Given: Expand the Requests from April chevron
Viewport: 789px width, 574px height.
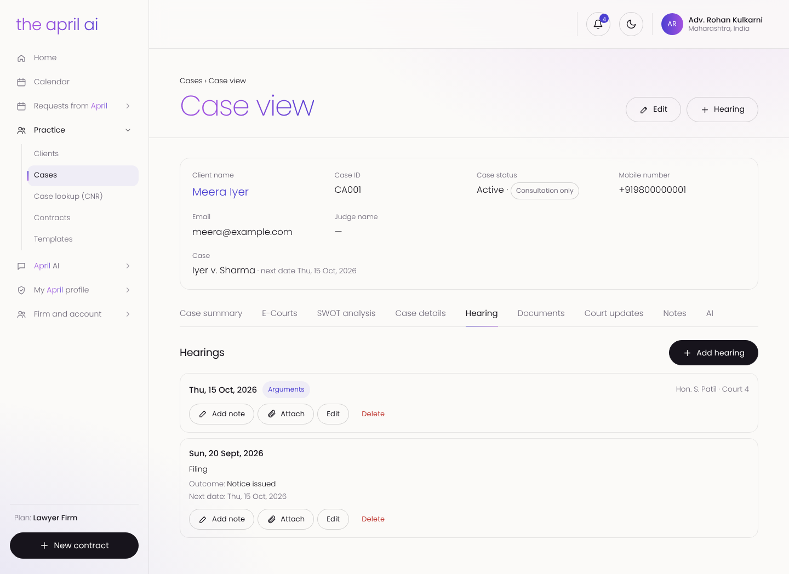Looking at the screenshot, I should (128, 106).
